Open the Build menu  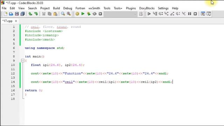pos(56,8)
